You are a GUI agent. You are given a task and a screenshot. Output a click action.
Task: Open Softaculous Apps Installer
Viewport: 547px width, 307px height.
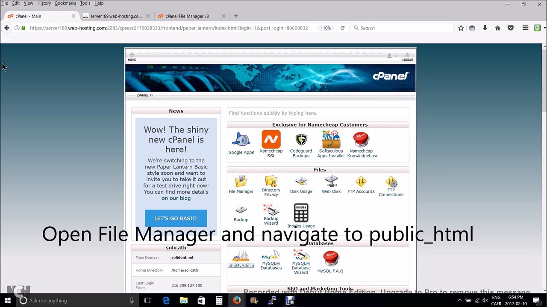[331, 145]
